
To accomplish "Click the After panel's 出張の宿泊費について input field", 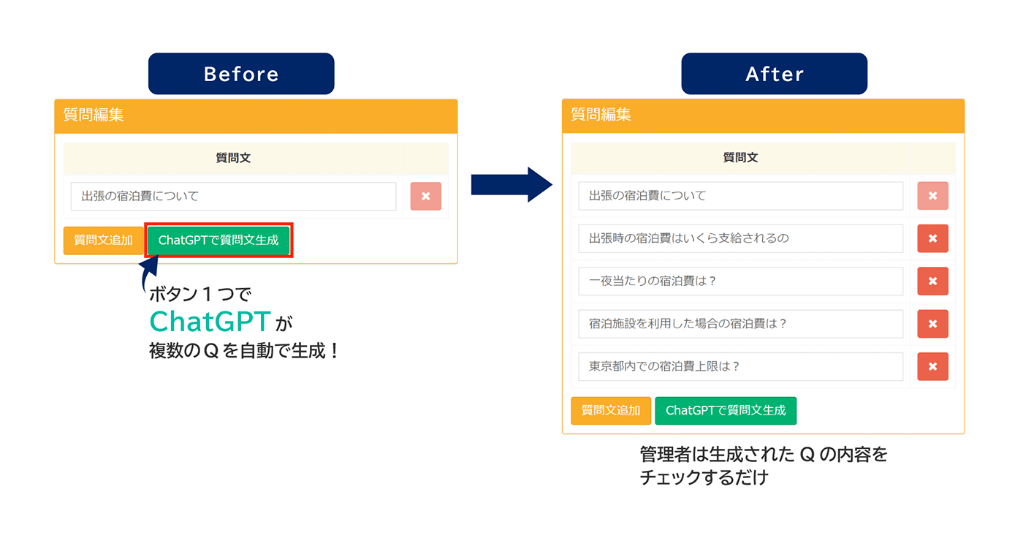I will pyautogui.click(x=741, y=196).
